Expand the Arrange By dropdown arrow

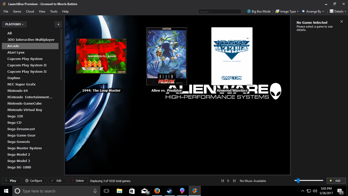pos(323,11)
